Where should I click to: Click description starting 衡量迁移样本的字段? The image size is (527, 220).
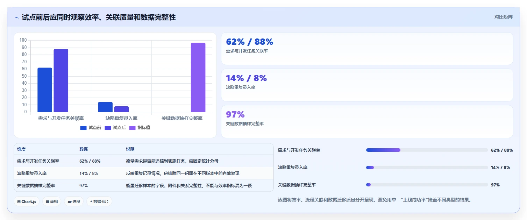pyautogui.click(x=189, y=186)
